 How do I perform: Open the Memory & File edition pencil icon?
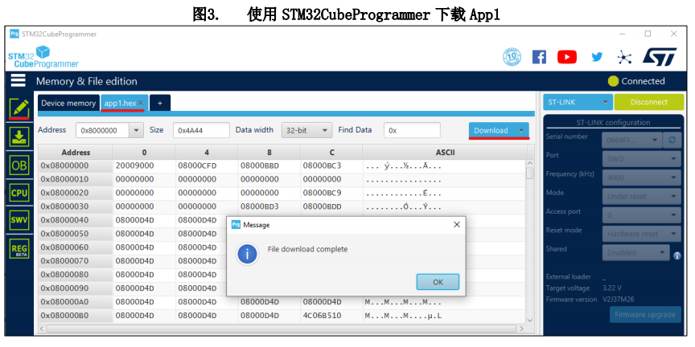click(x=19, y=108)
